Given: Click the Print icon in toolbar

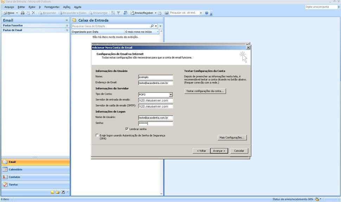Looking at the screenshot, I should coord(22,13).
